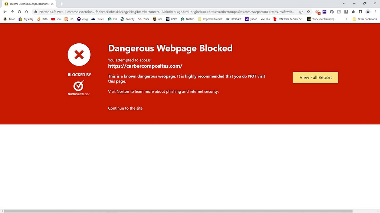This screenshot has width=380, height=213.
Task: Minimize the browser window
Action: [x=354, y=3]
